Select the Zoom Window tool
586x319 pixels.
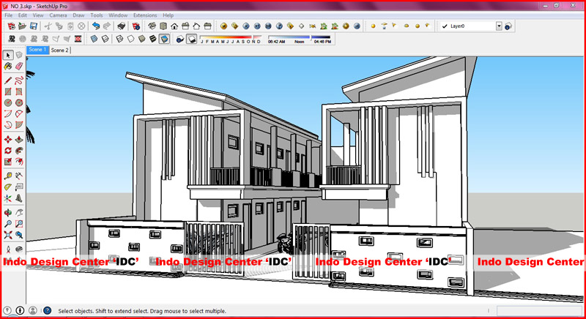[x=19, y=224]
